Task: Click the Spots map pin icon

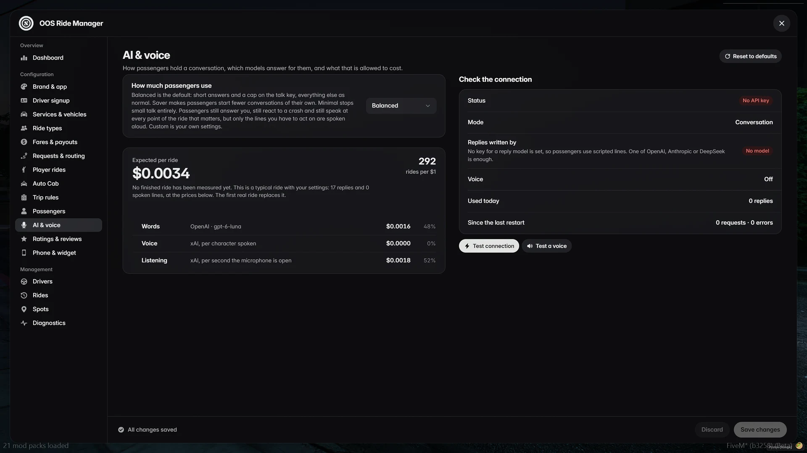Action: (24, 309)
